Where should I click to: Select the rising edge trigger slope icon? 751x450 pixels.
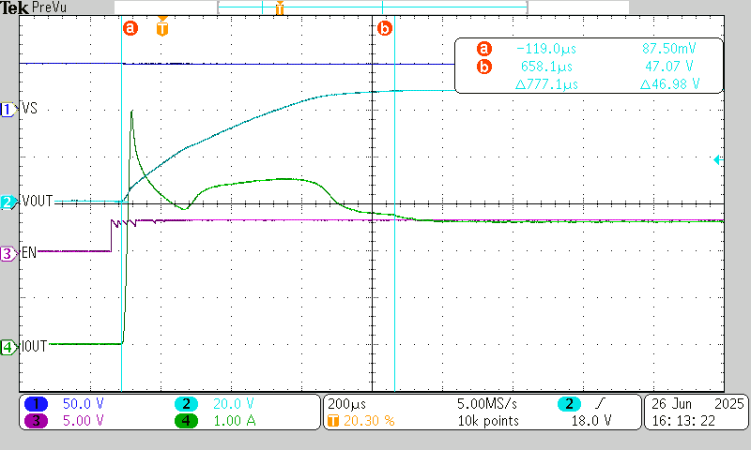(600, 403)
